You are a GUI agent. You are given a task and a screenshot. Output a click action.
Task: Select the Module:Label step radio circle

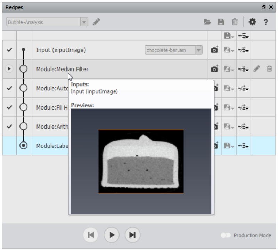23,145
